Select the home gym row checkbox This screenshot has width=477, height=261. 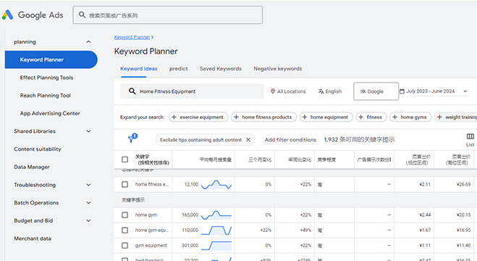coord(124,215)
